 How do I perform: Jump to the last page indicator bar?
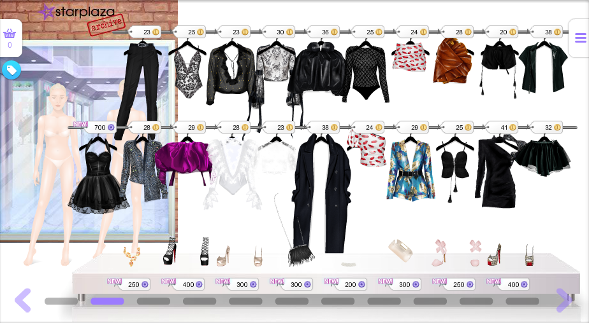[x=523, y=301]
